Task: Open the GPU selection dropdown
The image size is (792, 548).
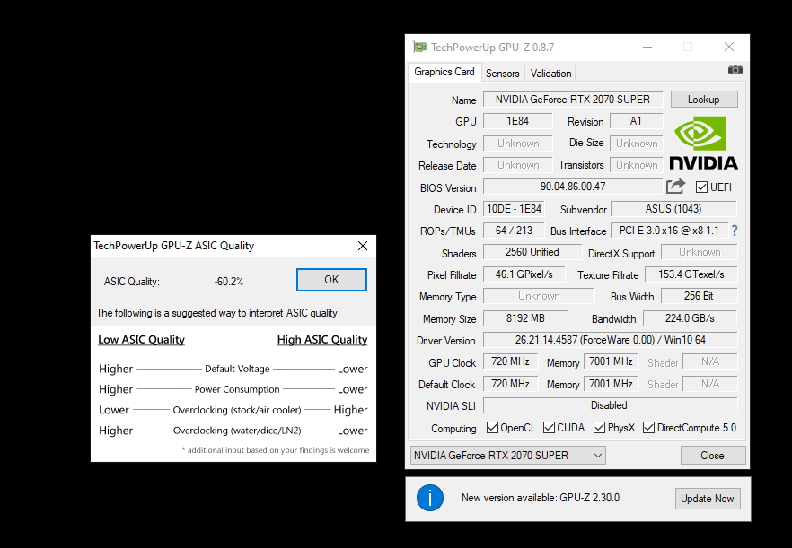Action: [508, 455]
